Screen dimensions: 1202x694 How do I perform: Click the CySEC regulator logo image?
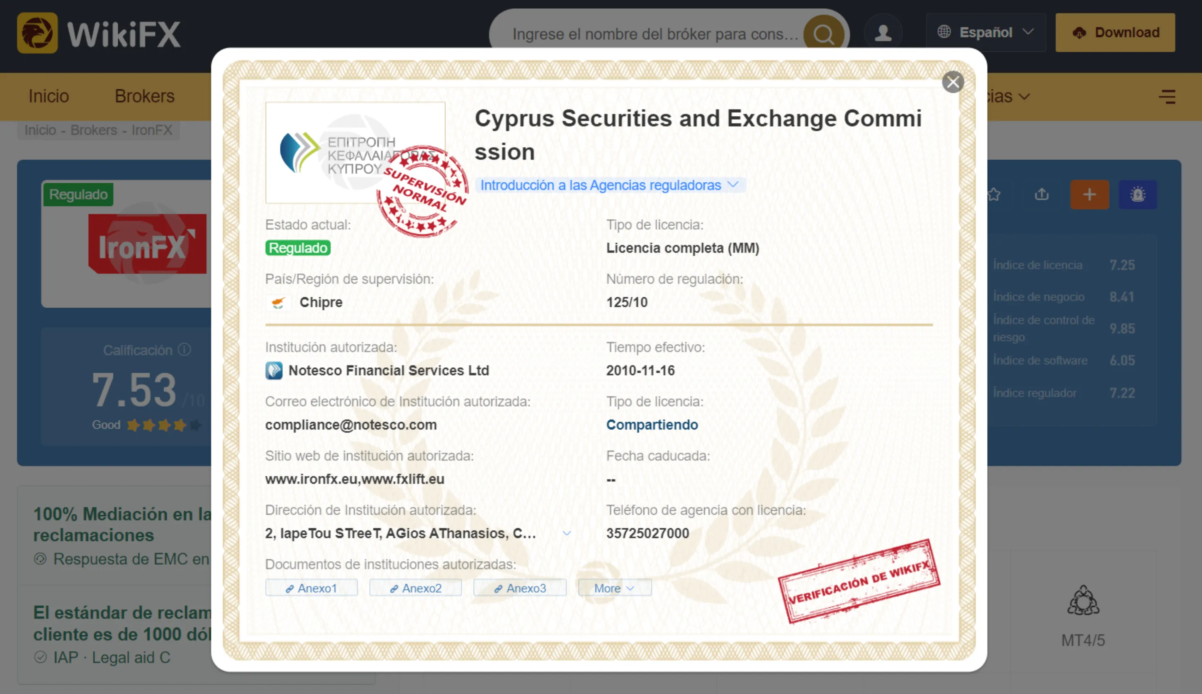click(x=355, y=153)
